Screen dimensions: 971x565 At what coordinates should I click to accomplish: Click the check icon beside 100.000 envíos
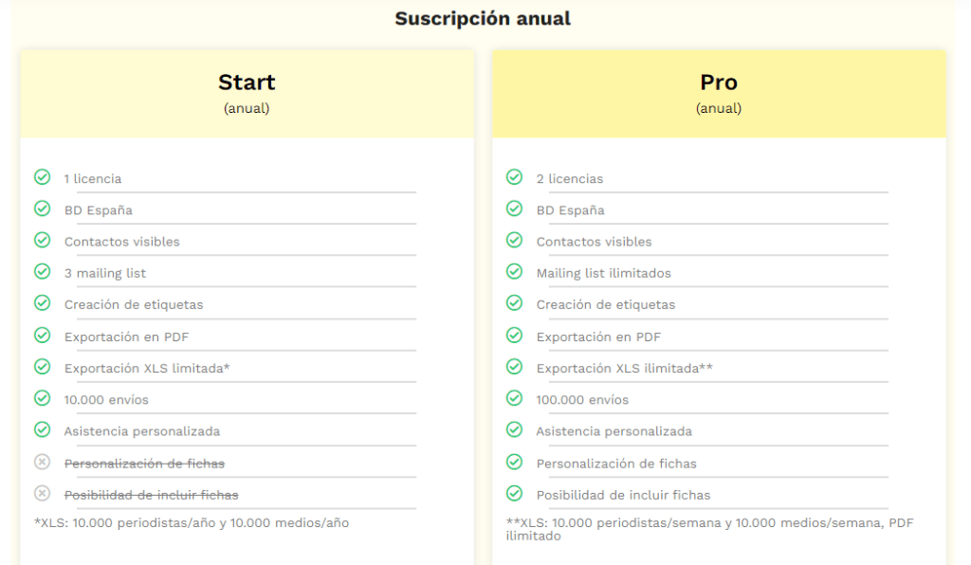tap(514, 398)
